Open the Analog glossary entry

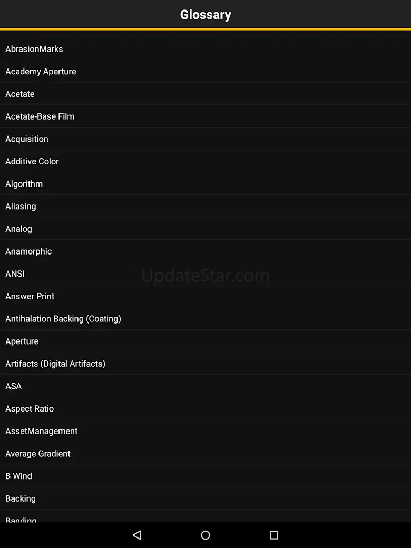tap(205, 229)
